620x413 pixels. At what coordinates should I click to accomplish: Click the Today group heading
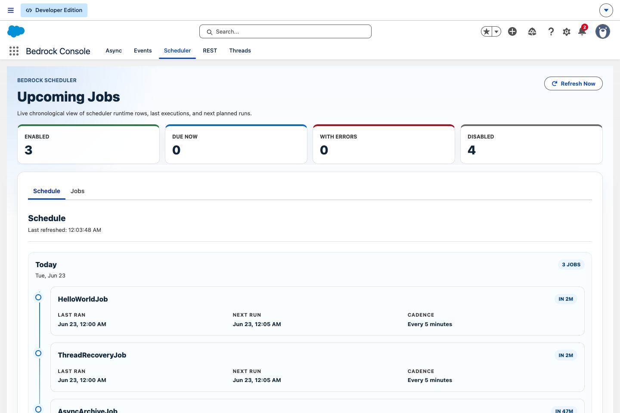coord(46,265)
